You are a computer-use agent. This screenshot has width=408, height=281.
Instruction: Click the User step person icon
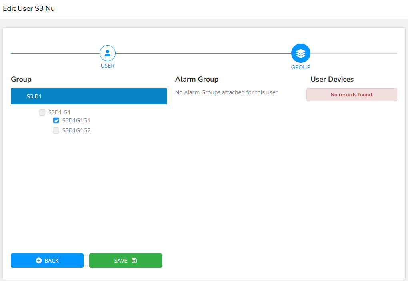(x=107, y=53)
